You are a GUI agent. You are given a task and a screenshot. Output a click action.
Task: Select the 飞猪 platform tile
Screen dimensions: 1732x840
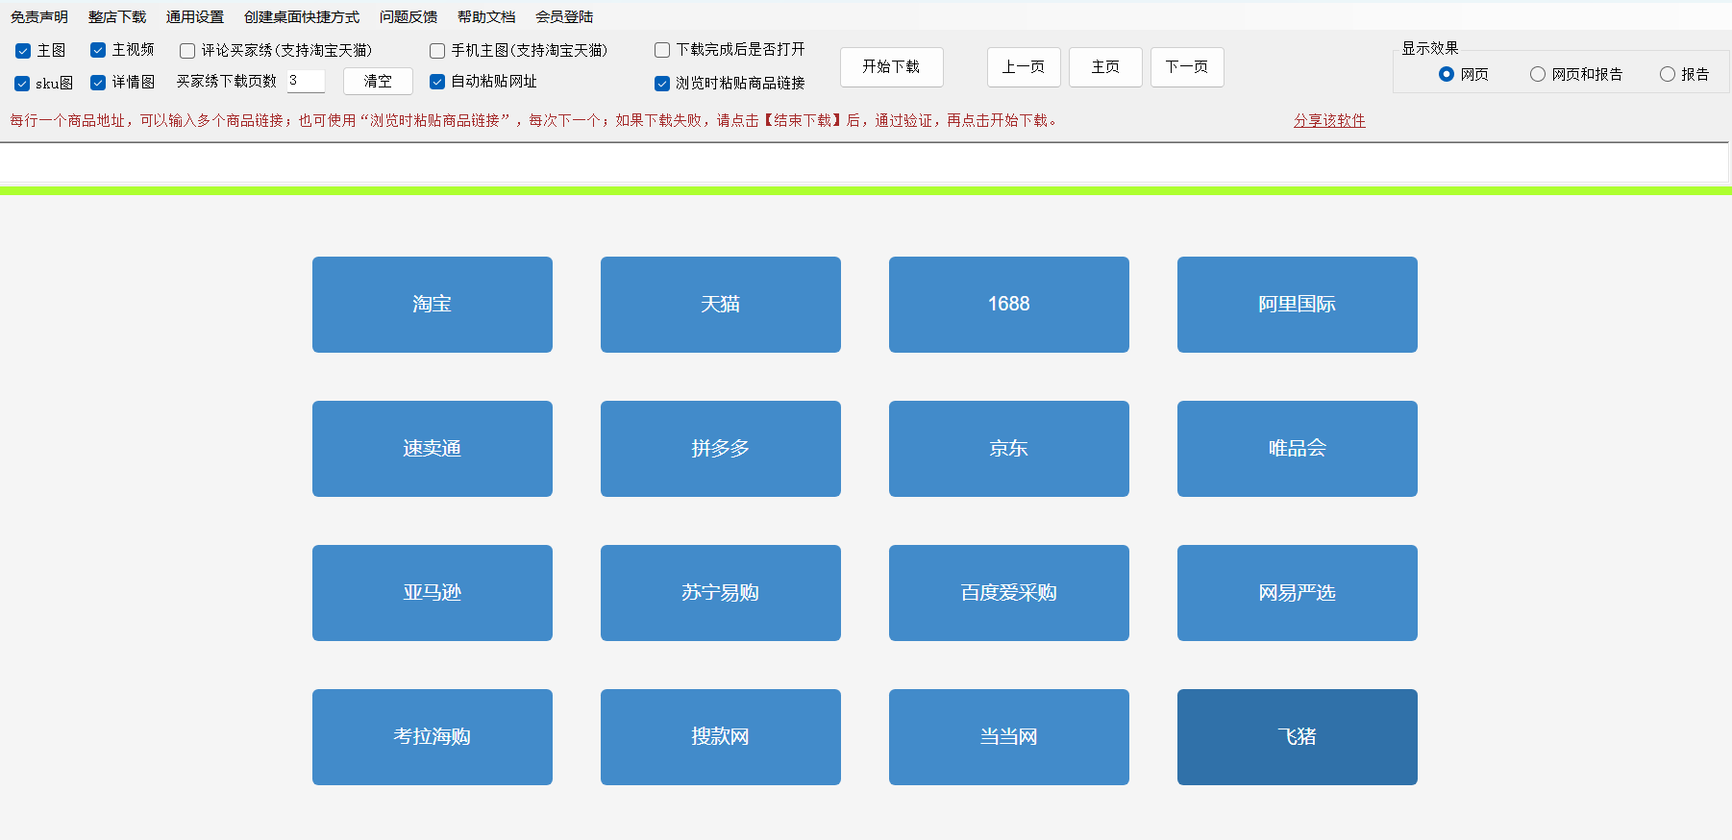pyautogui.click(x=1297, y=737)
